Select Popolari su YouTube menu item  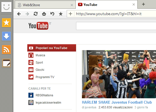click(52, 48)
